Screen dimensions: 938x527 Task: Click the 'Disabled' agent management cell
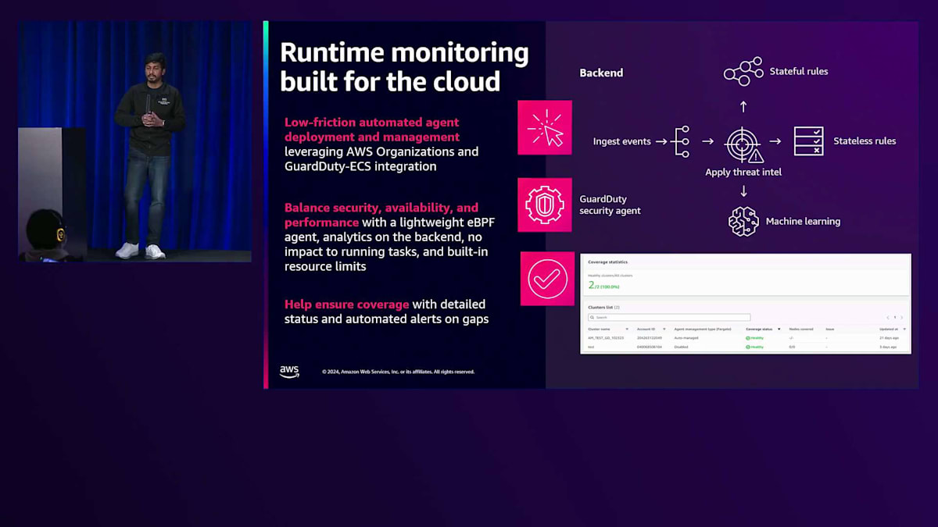[681, 347]
